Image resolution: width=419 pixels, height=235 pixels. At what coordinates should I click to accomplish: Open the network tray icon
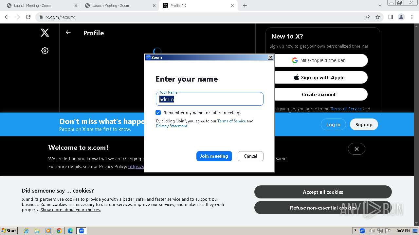pyautogui.click(x=380, y=231)
